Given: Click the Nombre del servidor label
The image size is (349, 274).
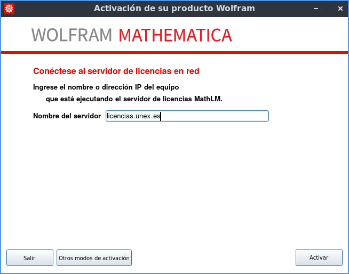Looking at the screenshot, I should (67, 116).
